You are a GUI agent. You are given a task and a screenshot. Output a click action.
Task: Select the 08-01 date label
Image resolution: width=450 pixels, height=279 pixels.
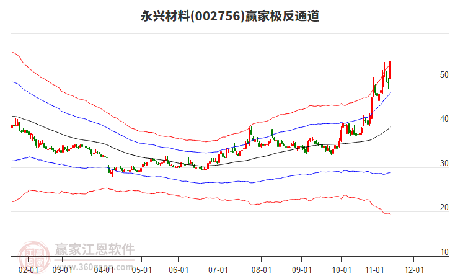pos(261,270)
